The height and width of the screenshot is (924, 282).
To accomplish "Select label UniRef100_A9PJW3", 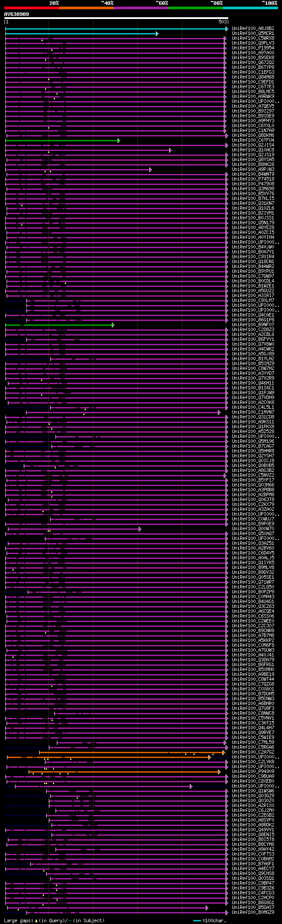I will point(253,170).
